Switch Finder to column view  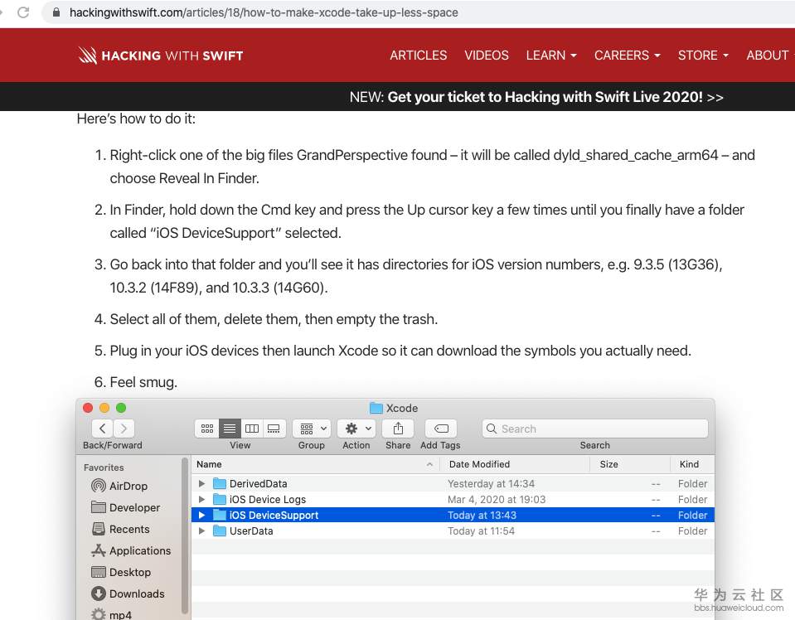pos(252,429)
